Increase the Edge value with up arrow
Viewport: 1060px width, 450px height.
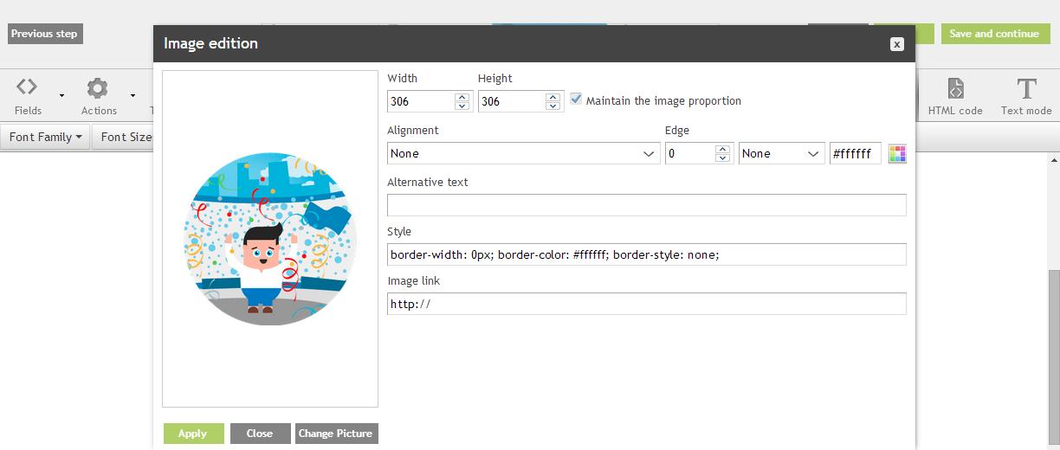[x=722, y=149]
